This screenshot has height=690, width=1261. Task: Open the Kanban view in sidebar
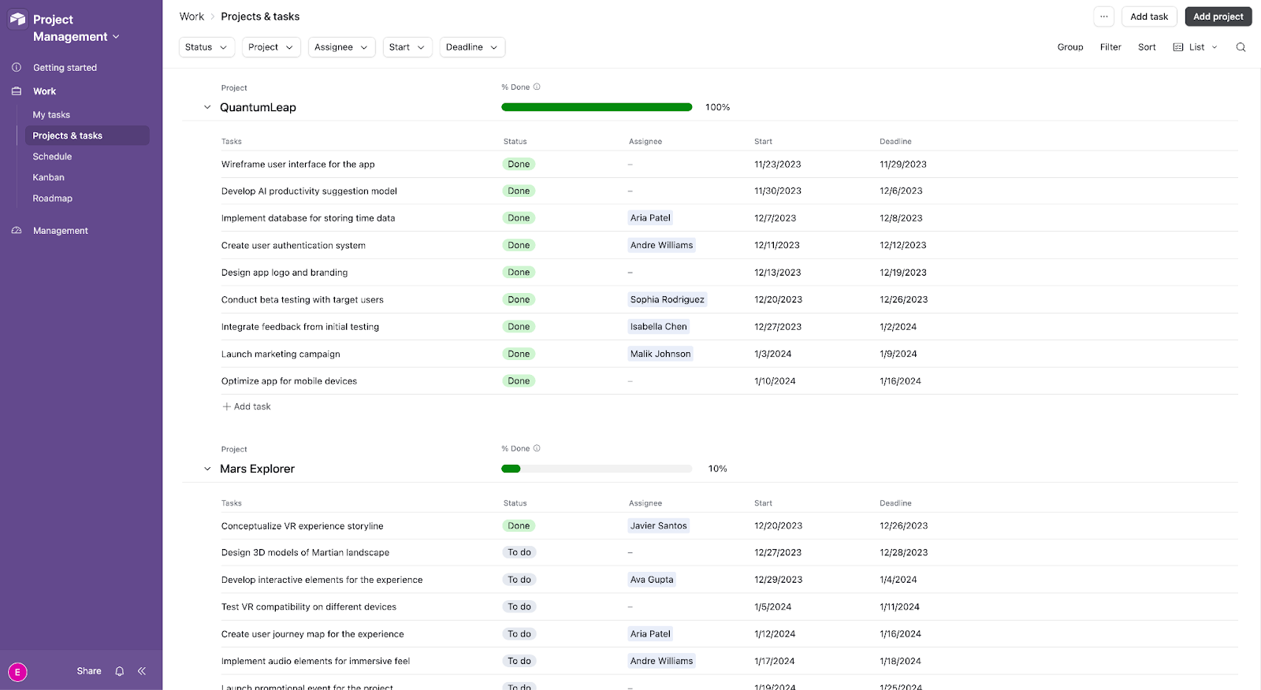pos(48,177)
